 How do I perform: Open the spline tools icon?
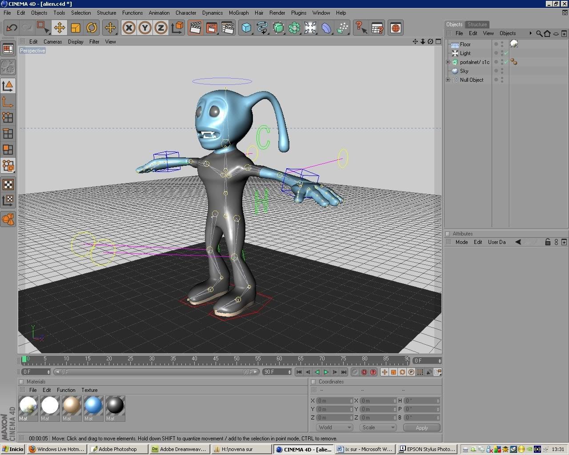click(262, 28)
